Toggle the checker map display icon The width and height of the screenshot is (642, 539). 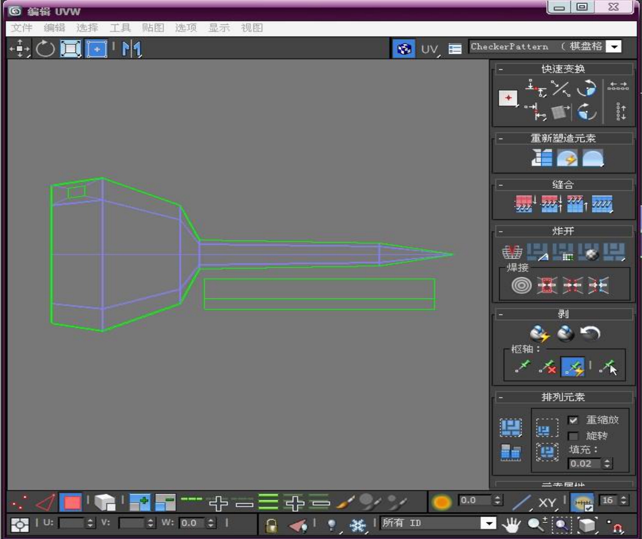tap(404, 49)
